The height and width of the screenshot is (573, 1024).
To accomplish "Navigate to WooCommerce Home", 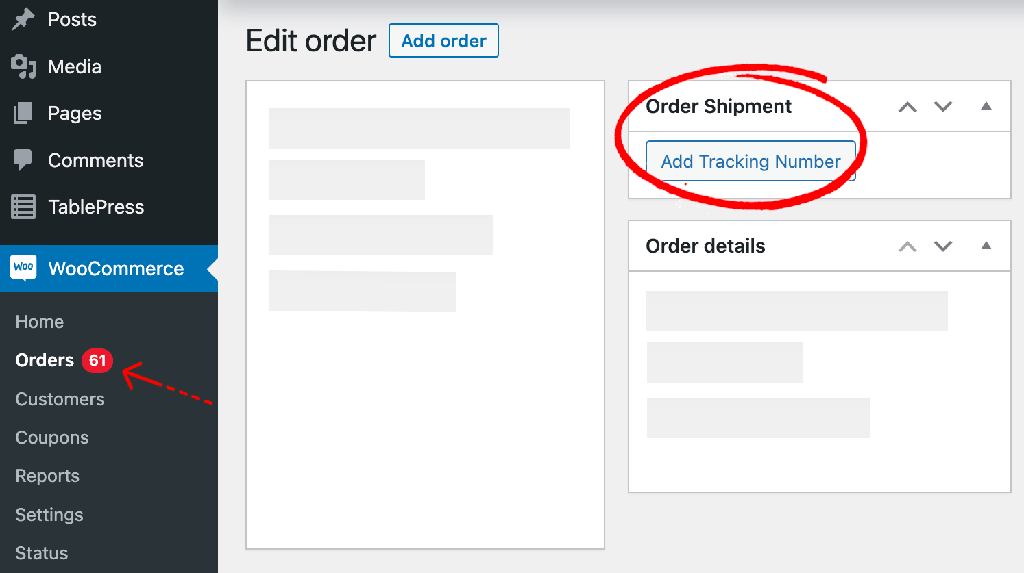I will tap(39, 321).
